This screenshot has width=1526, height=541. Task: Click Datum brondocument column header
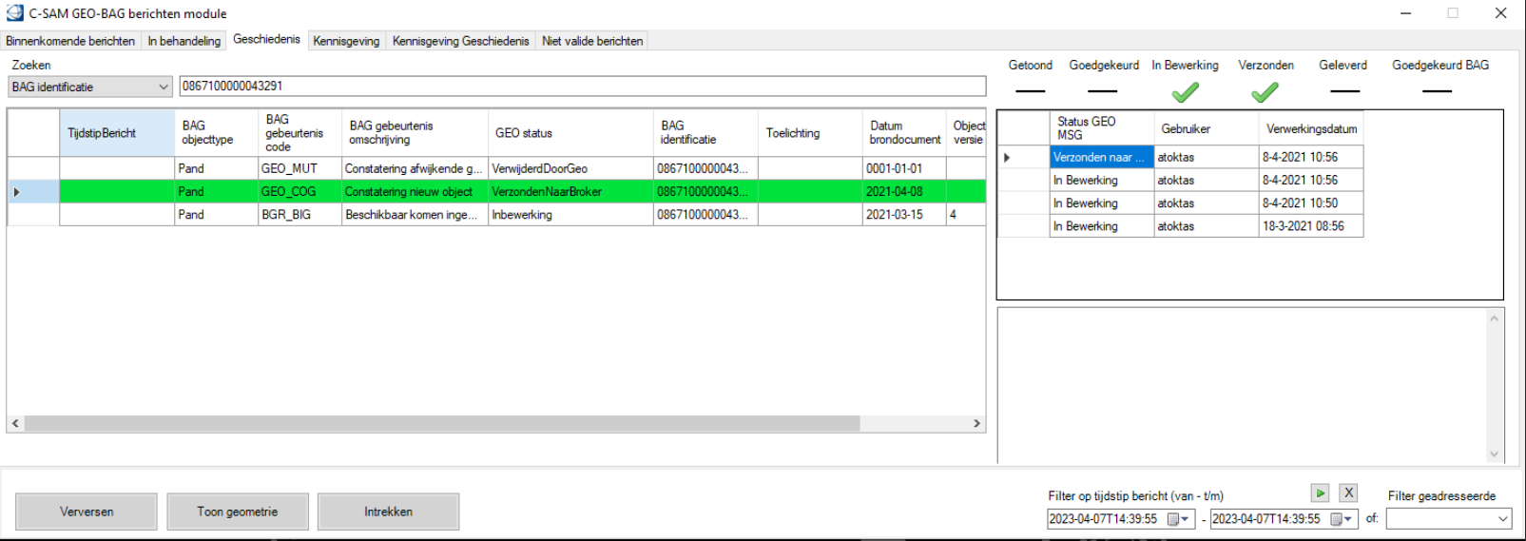pos(904,133)
